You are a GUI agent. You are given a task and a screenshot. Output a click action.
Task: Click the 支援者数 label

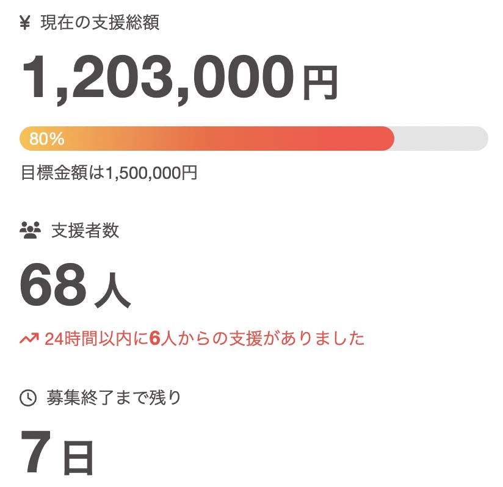[x=85, y=231]
